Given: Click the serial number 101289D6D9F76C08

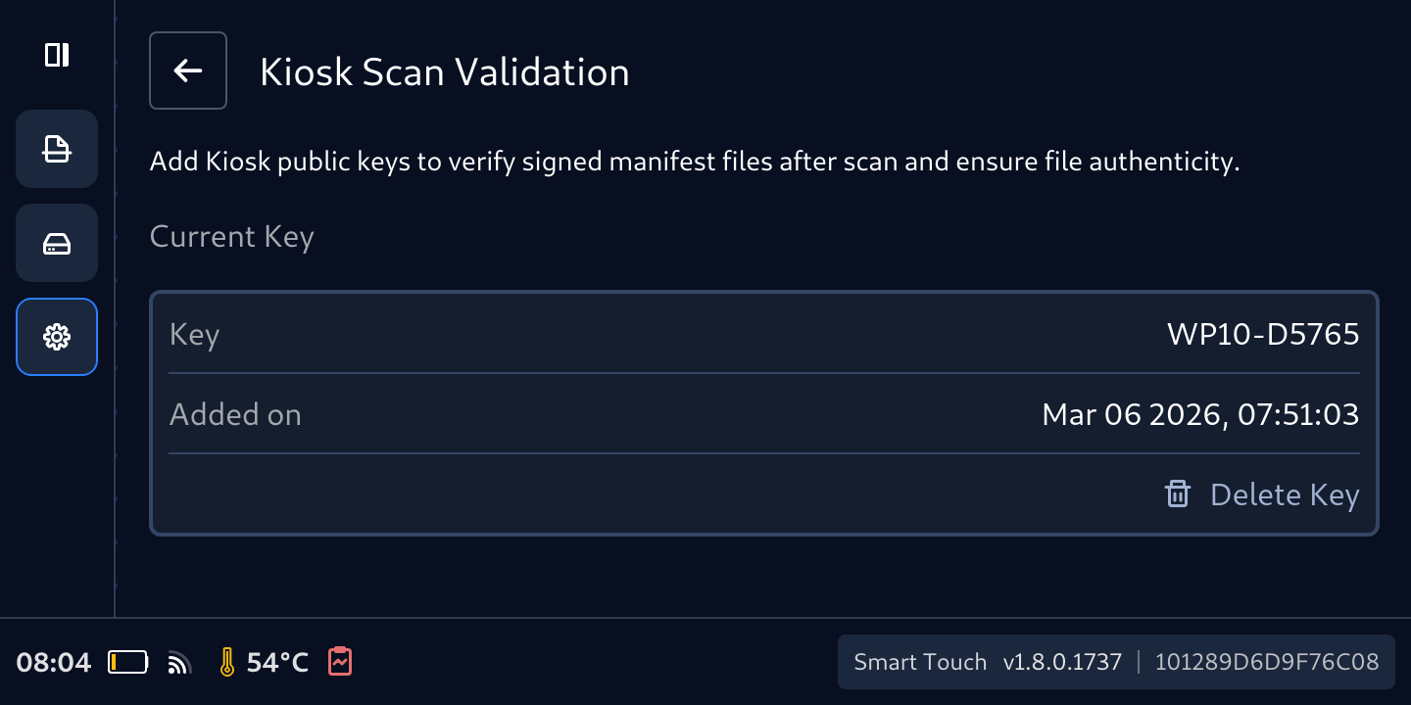Looking at the screenshot, I should click(1267, 662).
